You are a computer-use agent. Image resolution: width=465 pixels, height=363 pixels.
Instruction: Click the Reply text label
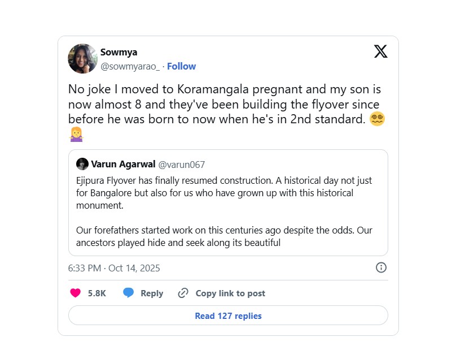152,293
